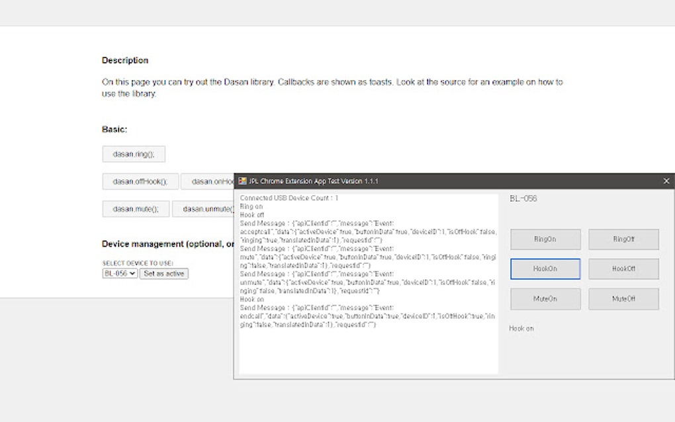The width and height of the screenshot is (675, 422).
Task: Click the Hook on status label
Action: [521, 329]
